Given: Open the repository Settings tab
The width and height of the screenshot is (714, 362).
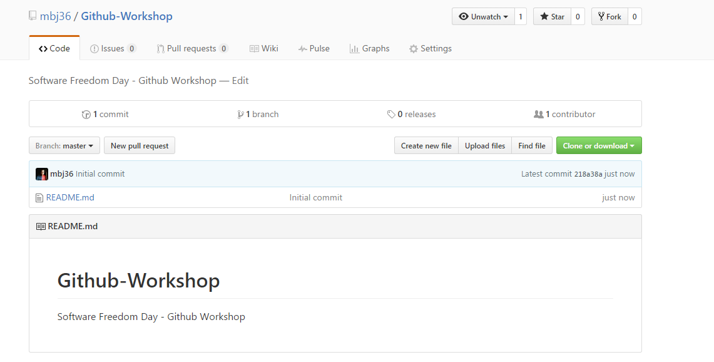Looking at the screenshot, I should coord(431,48).
